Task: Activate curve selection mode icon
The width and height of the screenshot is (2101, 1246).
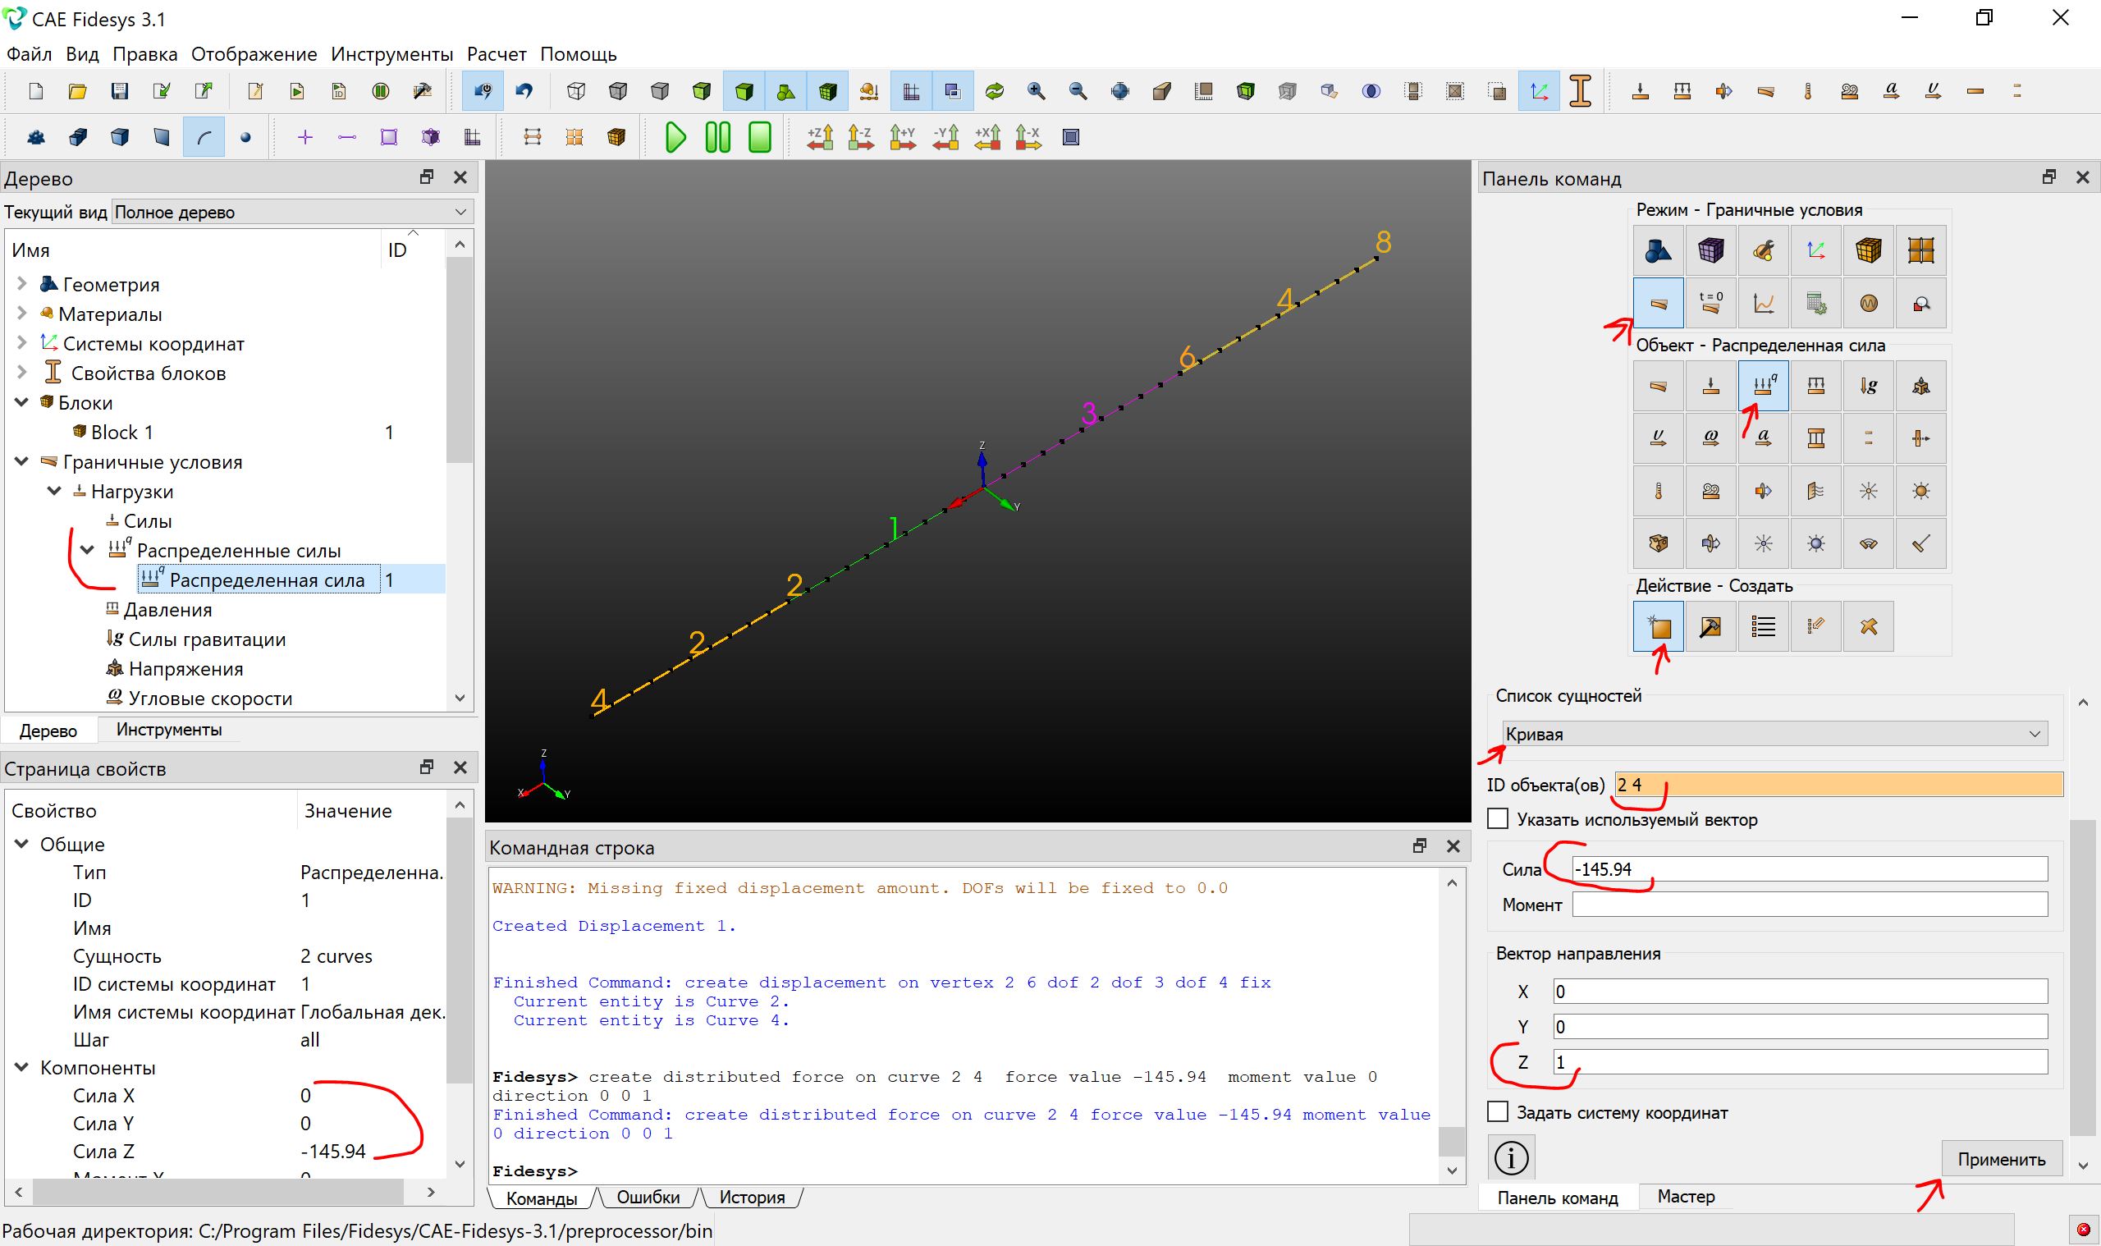Action: [204, 137]
